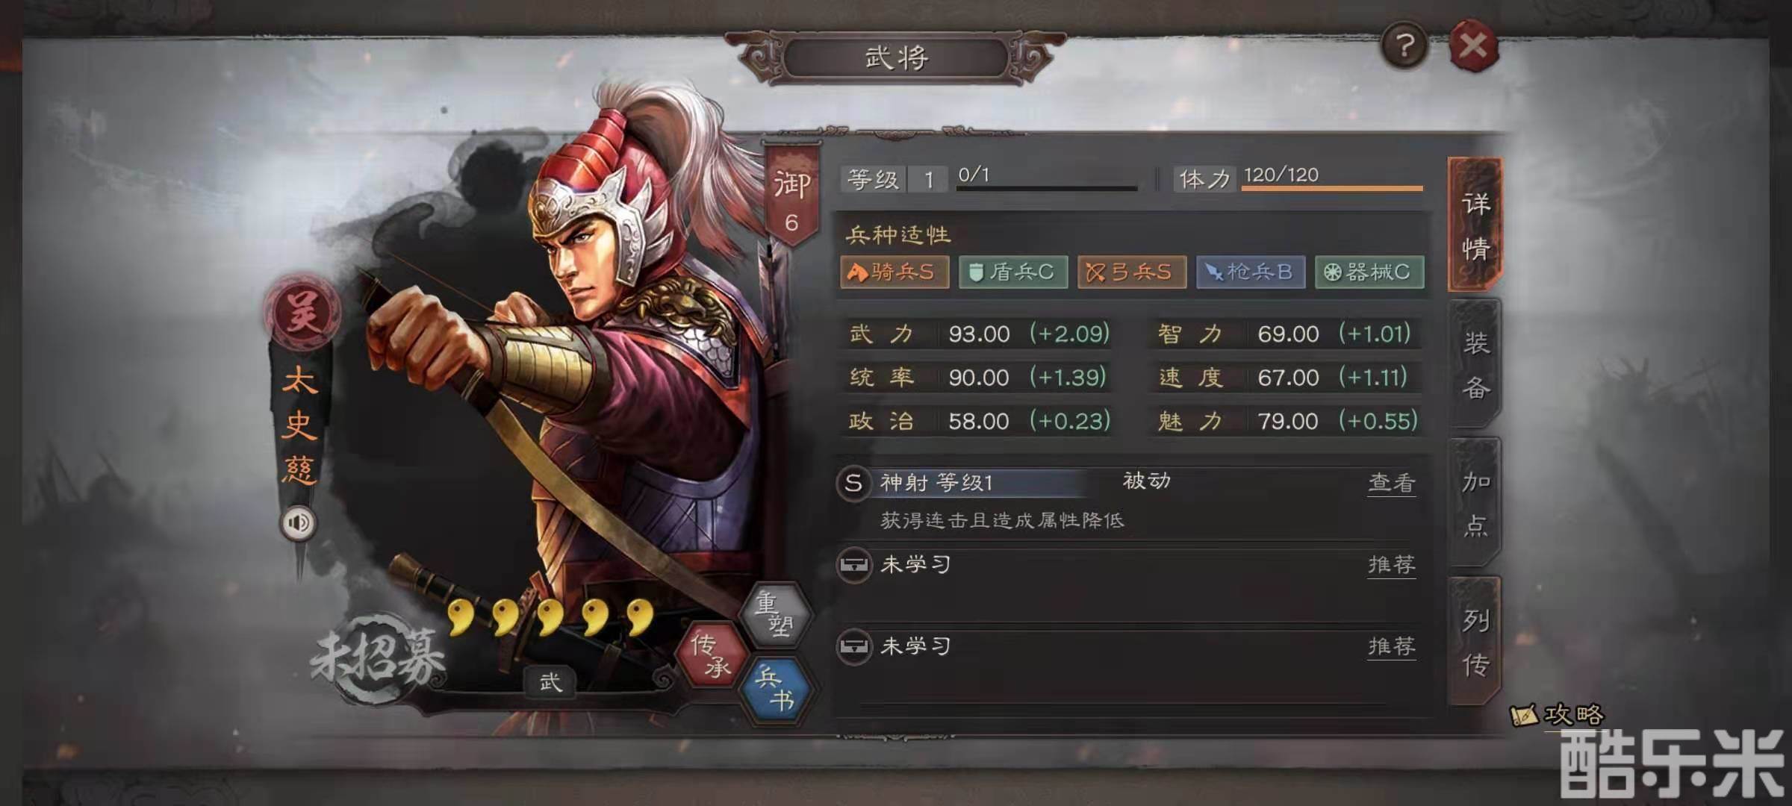This screenshot has height=806, width=1792.
Task: Select the 弓兵S troop type badge
Action: click(1131, 272)
